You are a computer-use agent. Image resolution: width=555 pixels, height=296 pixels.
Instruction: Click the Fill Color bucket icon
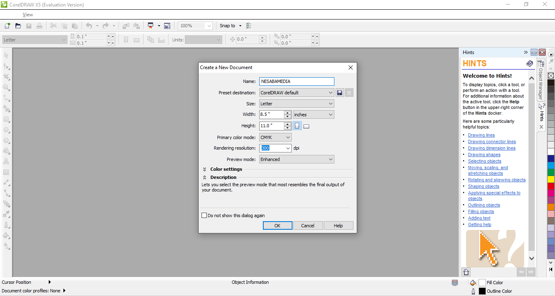[473, 283]
